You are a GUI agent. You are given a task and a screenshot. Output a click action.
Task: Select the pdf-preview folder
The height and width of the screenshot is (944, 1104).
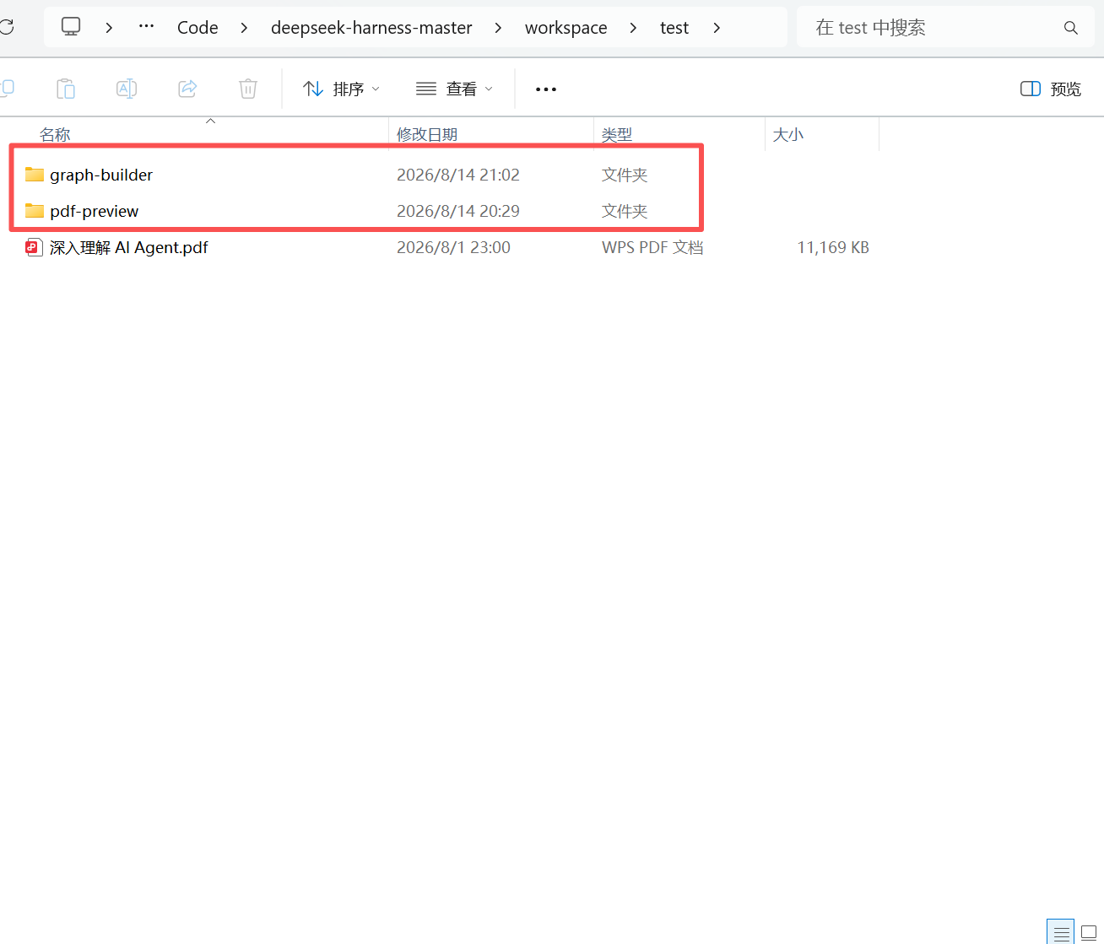(x=94, y=211)
